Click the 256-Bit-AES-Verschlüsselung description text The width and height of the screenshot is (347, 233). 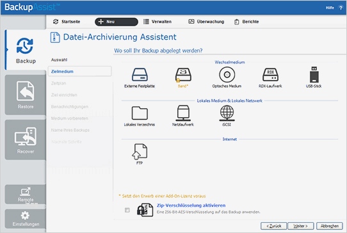pos(209,212)
